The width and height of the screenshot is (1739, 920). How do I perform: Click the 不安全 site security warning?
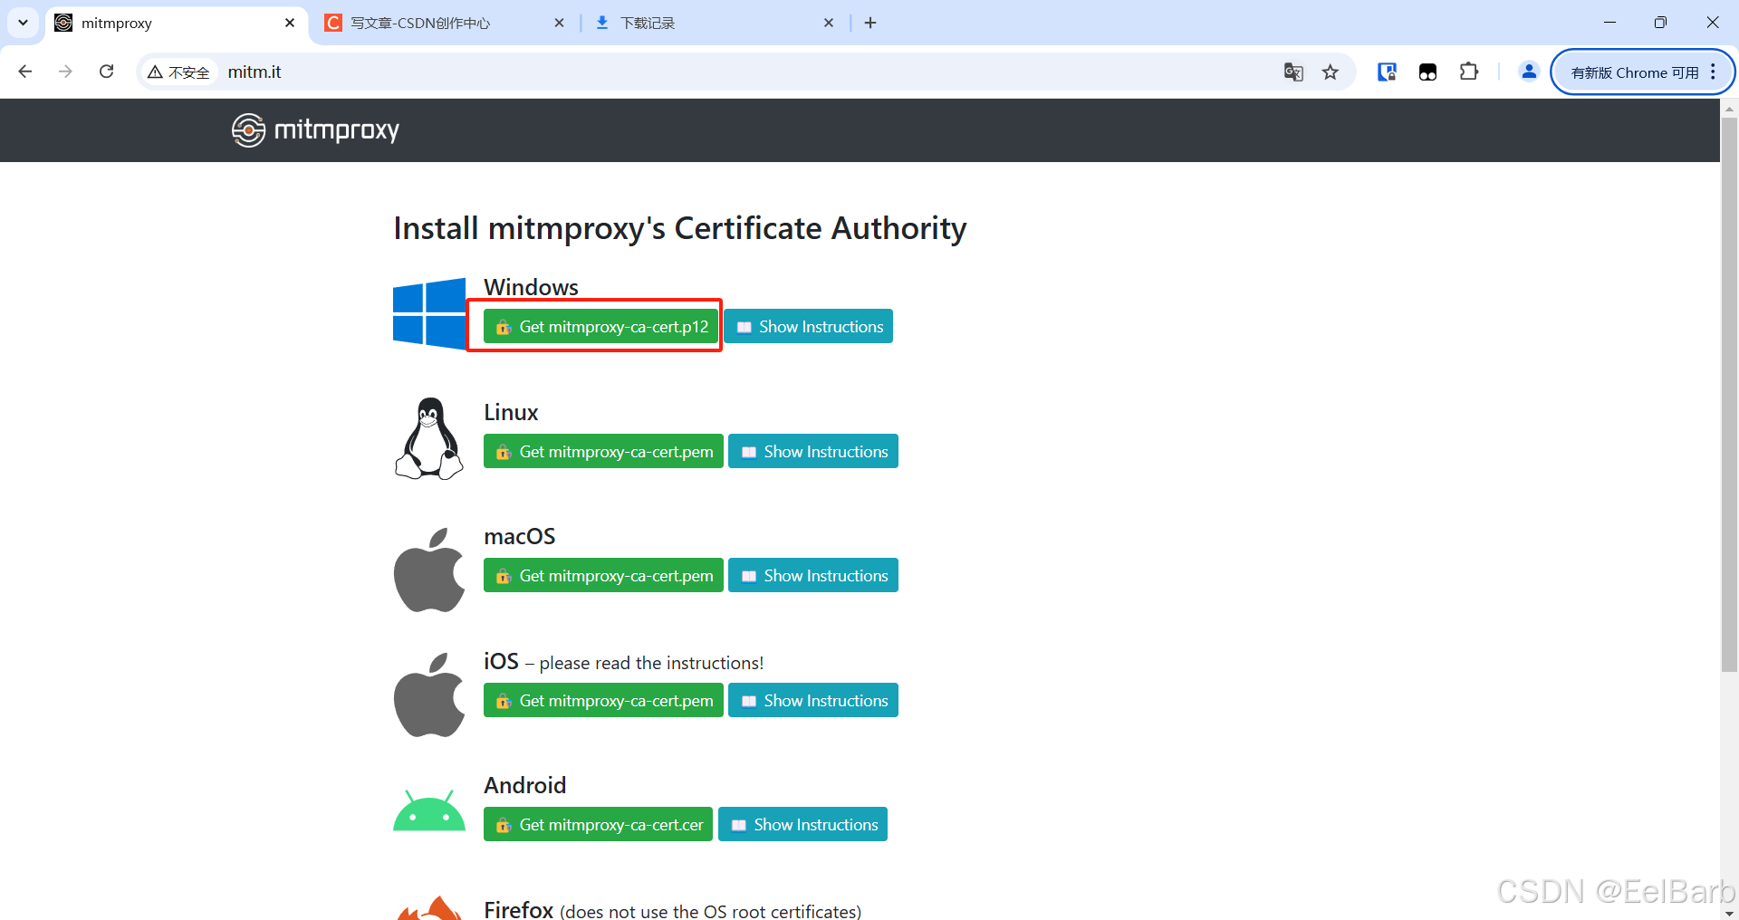179,72
